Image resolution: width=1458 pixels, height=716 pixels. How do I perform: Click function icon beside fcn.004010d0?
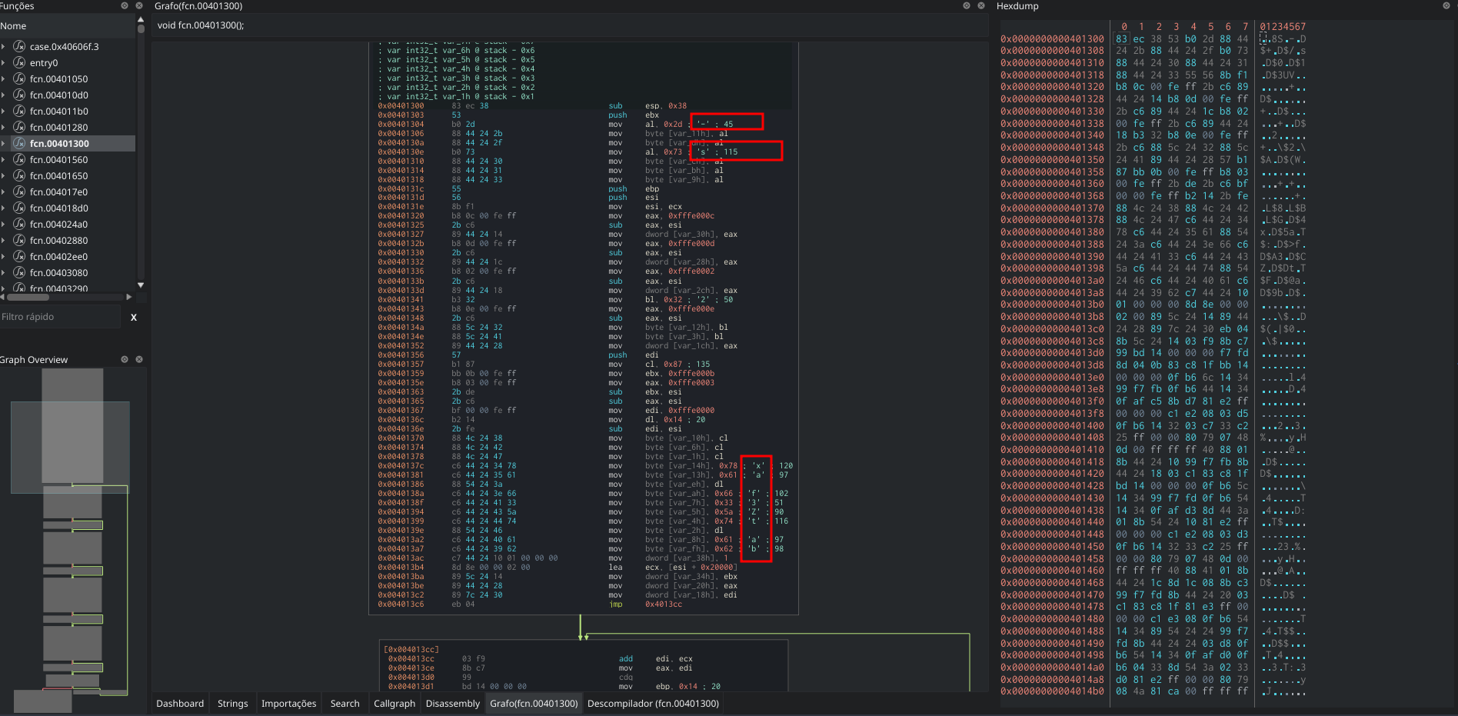(19, 95)
